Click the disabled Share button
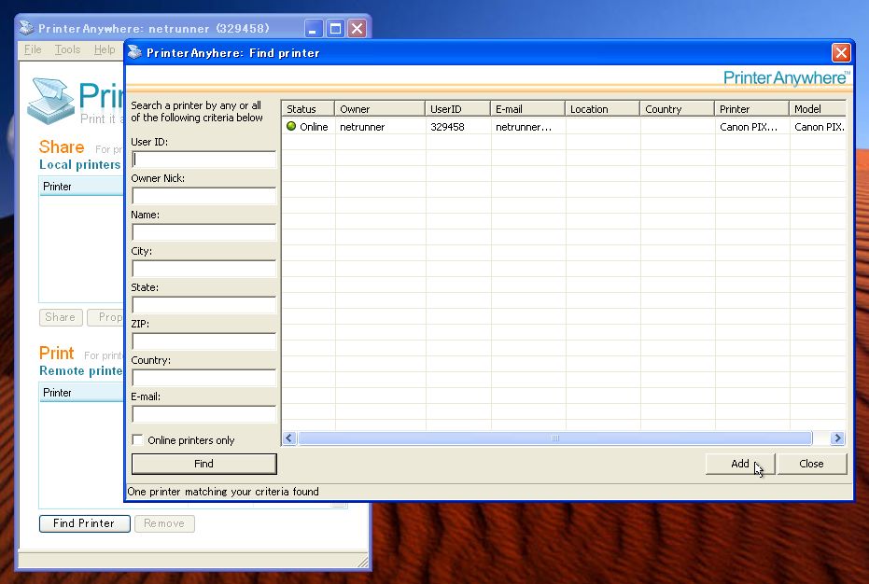 [61, 317]
